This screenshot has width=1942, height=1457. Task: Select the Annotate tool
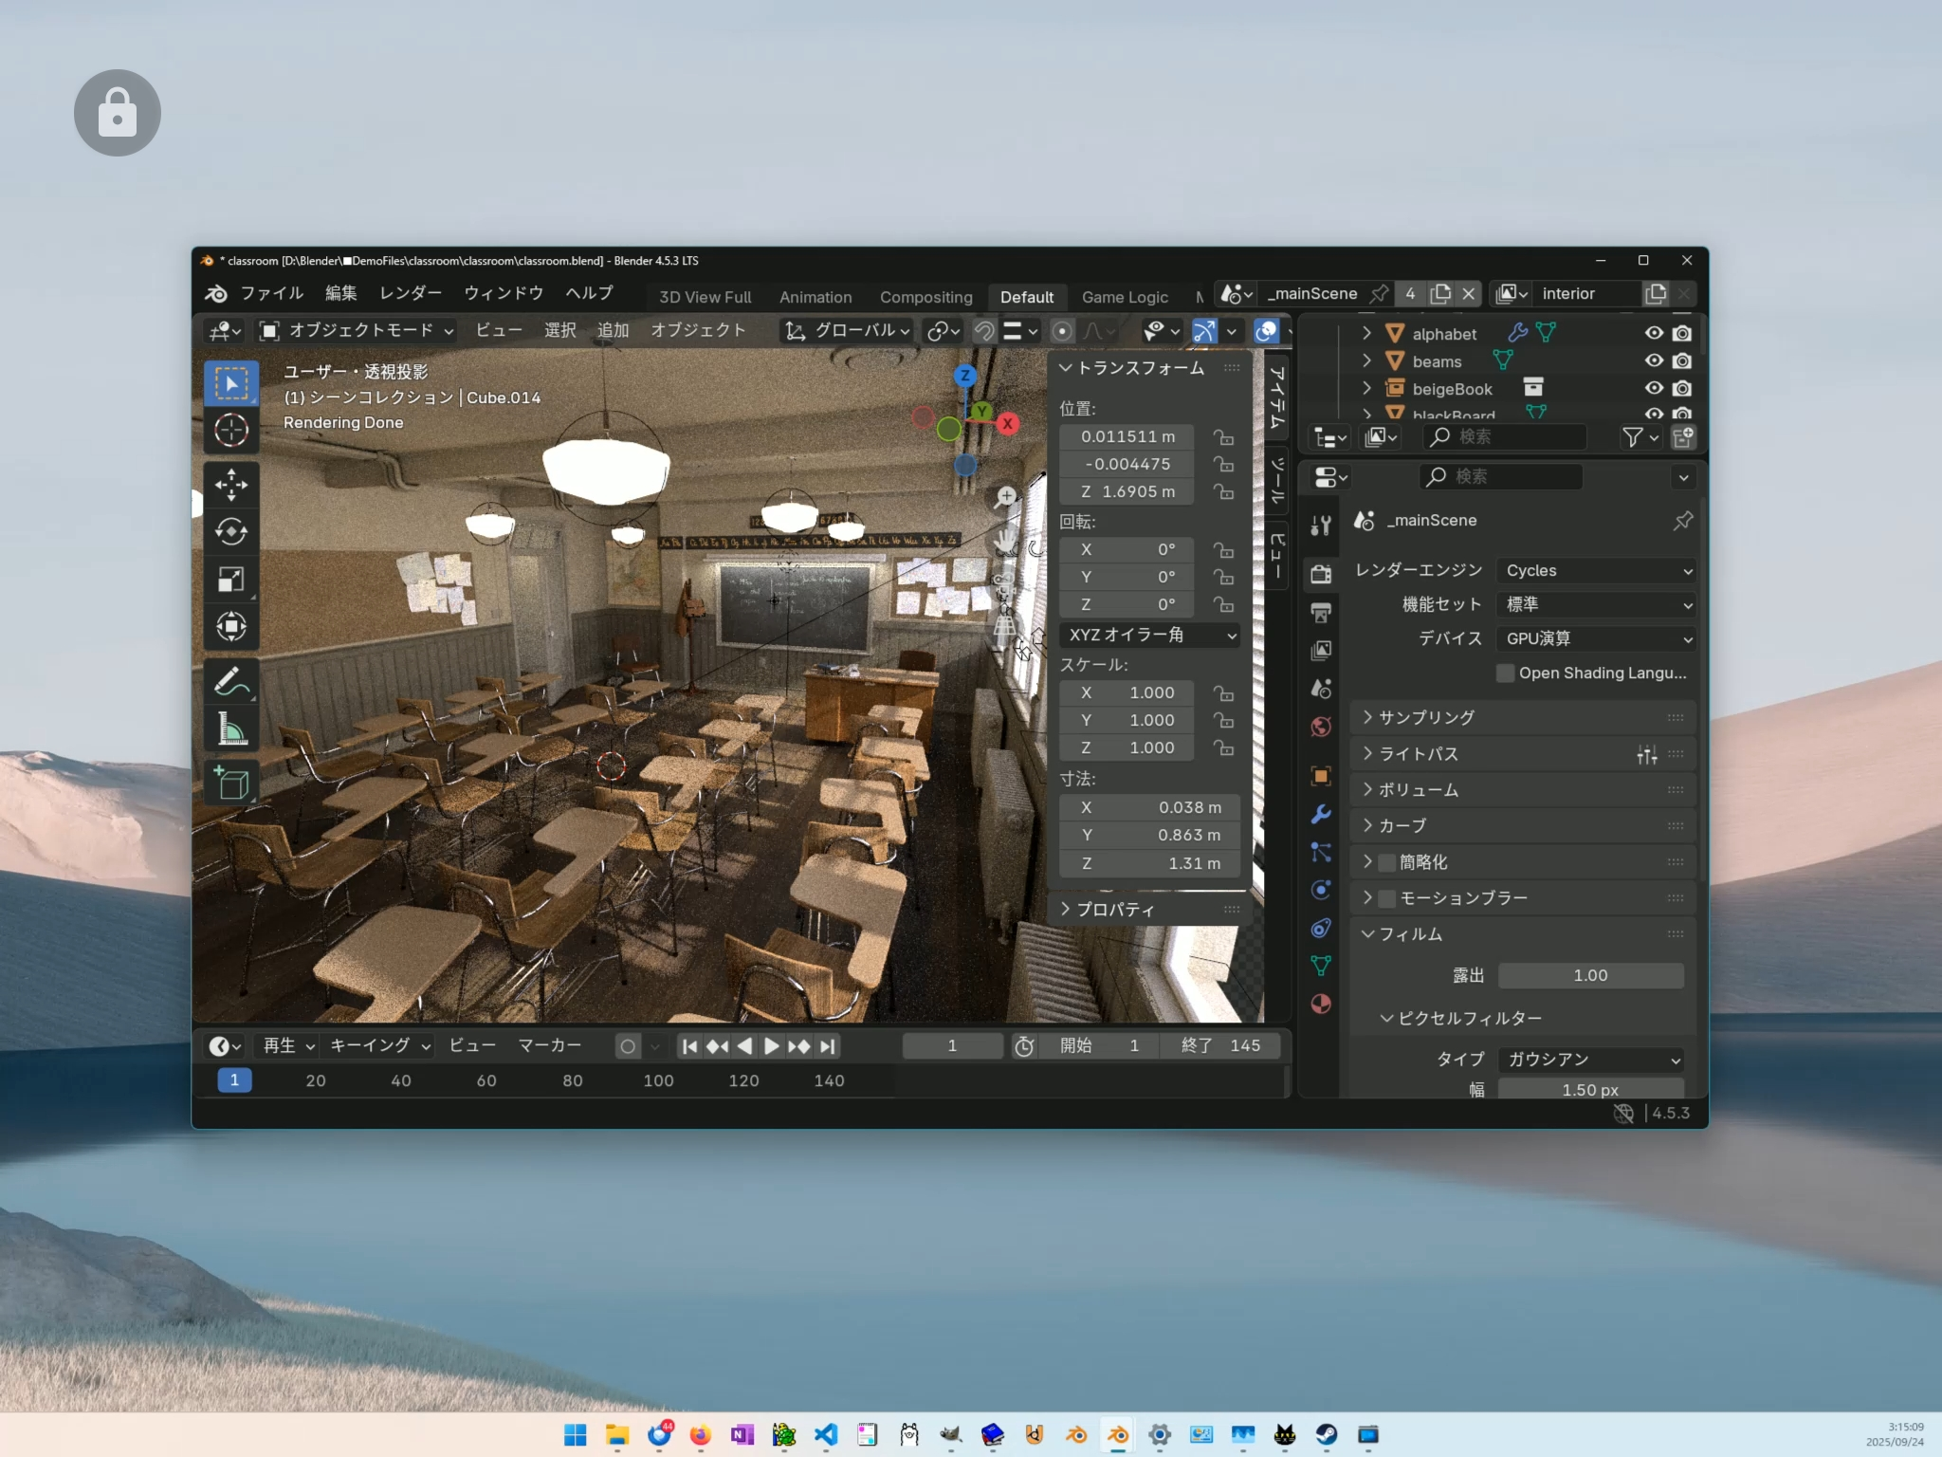pos(230,682)
